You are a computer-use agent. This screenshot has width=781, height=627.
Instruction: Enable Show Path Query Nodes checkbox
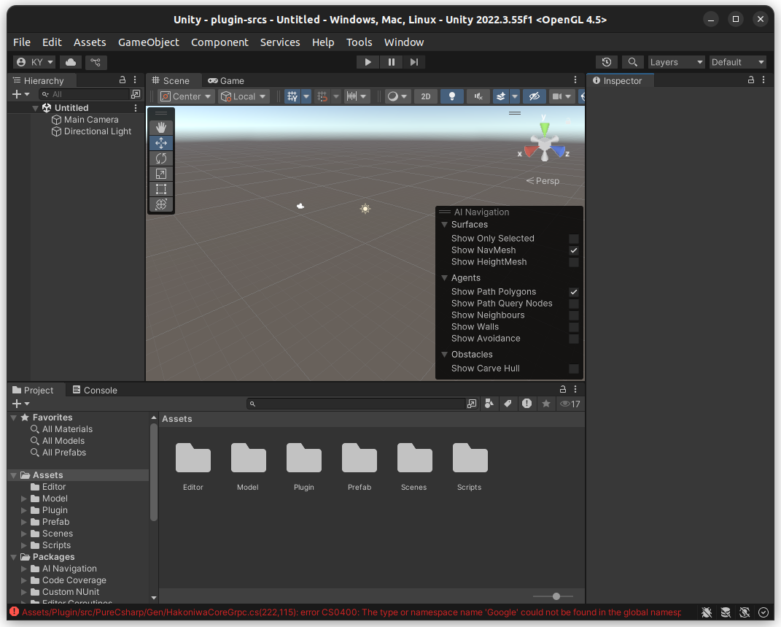point(574,304)
